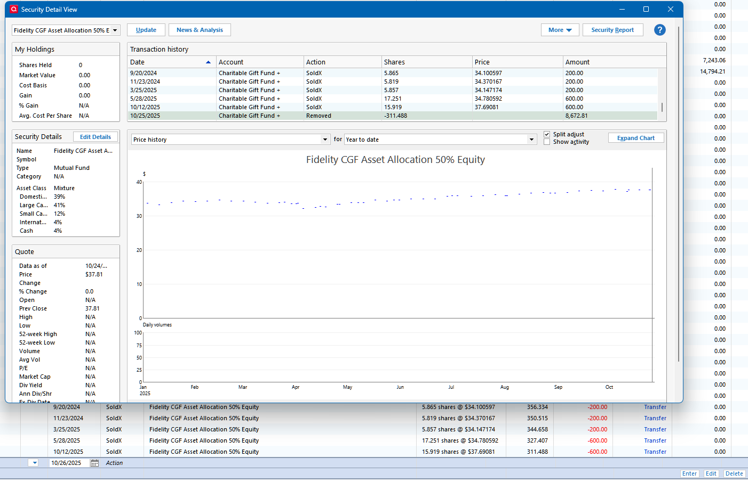Click the 34.100597 price in Transaction history
Image resolution: width=748 pixels, height=482 pixels.
[488, 73]
